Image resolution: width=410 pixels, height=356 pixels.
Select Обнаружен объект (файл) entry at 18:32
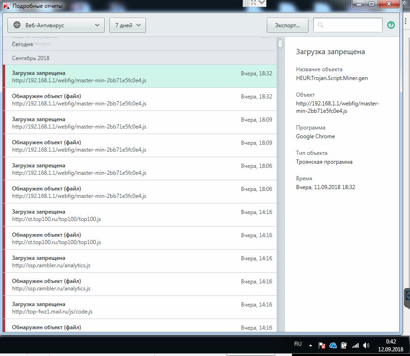pyautogui.click(x=141, y=99)
